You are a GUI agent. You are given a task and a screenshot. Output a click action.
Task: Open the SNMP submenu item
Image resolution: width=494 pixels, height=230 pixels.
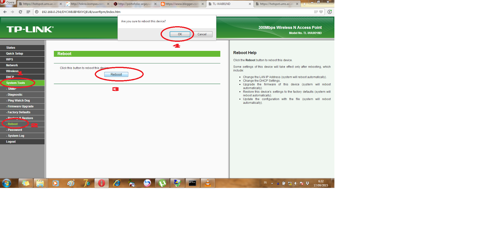(x=22, y=89)
